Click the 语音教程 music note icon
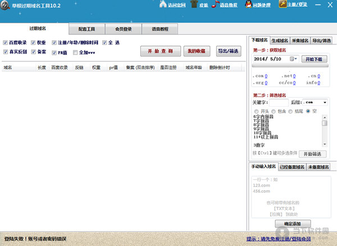Screen dimensions: 337x246 pos(215,5)
